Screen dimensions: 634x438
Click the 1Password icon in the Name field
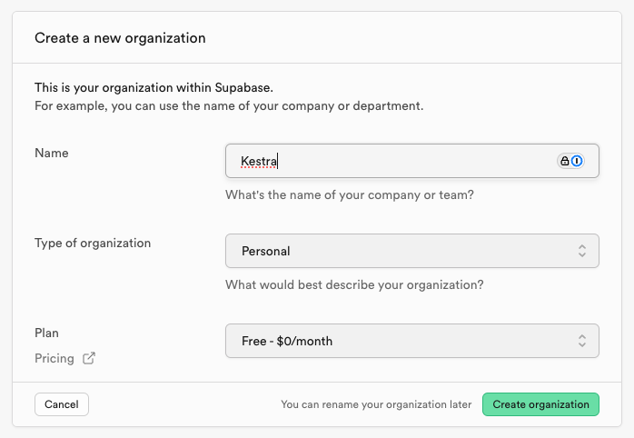[577, 161]
